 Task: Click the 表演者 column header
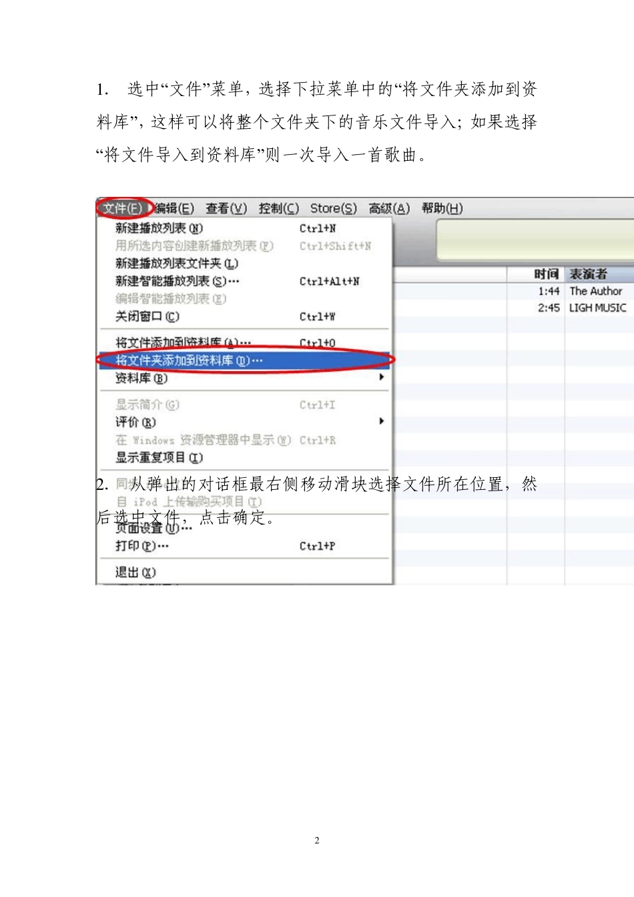[599, 274]
